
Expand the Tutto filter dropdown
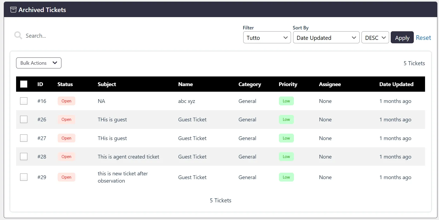pos(267,38)
